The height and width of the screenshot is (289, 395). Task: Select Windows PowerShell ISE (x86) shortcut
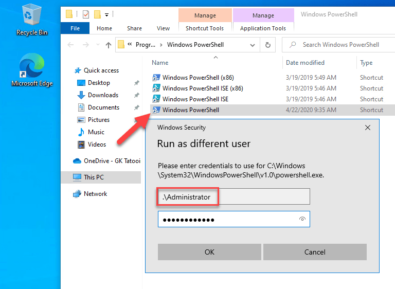(x=203, y=88)
